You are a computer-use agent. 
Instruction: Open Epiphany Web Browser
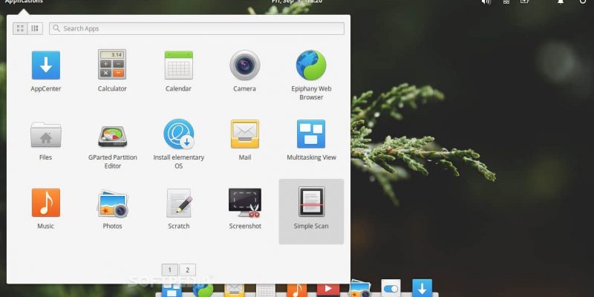pyautogui.click(x=311, y=65)
